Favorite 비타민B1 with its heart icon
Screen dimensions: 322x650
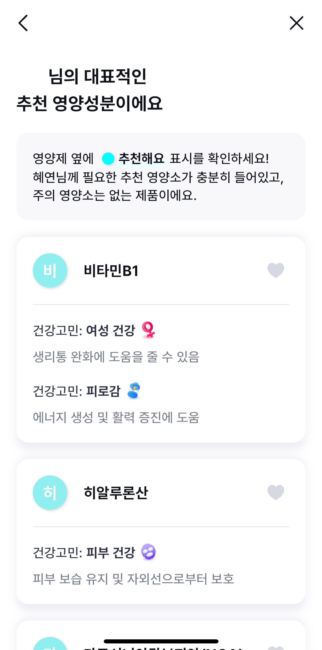276,270
